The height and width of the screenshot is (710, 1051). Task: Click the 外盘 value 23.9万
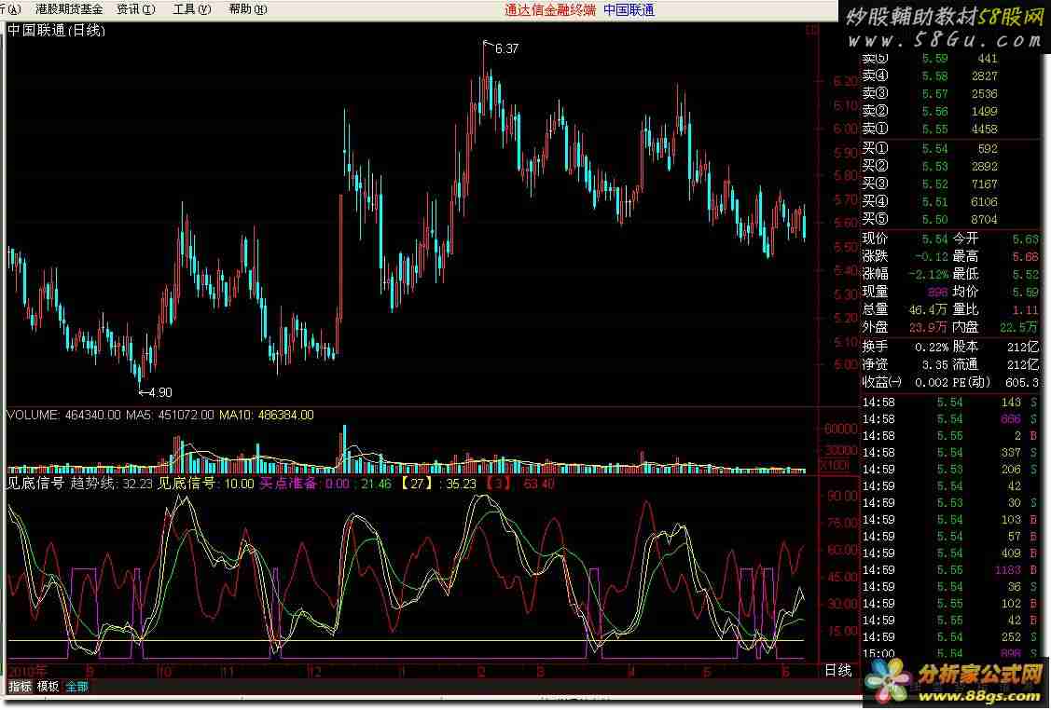928,328
